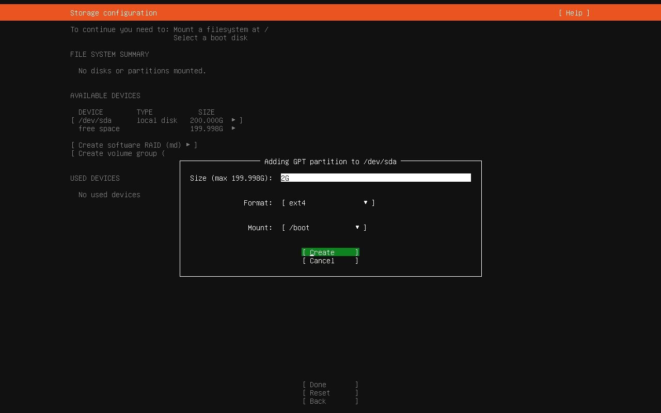Screen dimensions: 661x413
Task: Open the Help menu
Action: point(573,12)
